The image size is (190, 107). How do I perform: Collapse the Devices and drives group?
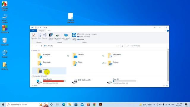(31, 76)
